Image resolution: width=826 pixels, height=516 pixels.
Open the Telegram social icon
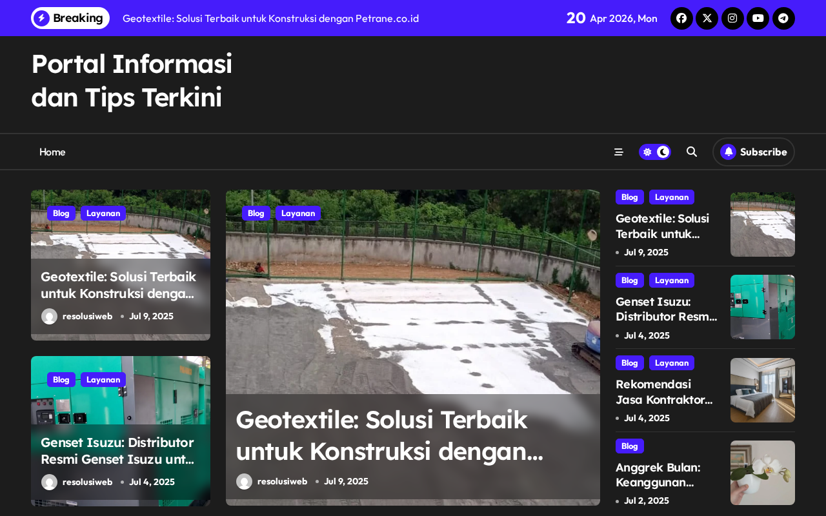pos(783,18)
